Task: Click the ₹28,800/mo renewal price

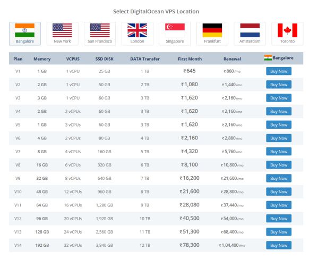Action: click(232, 192)
